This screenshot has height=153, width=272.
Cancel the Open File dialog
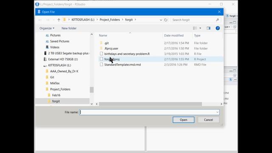click(208, 120)
